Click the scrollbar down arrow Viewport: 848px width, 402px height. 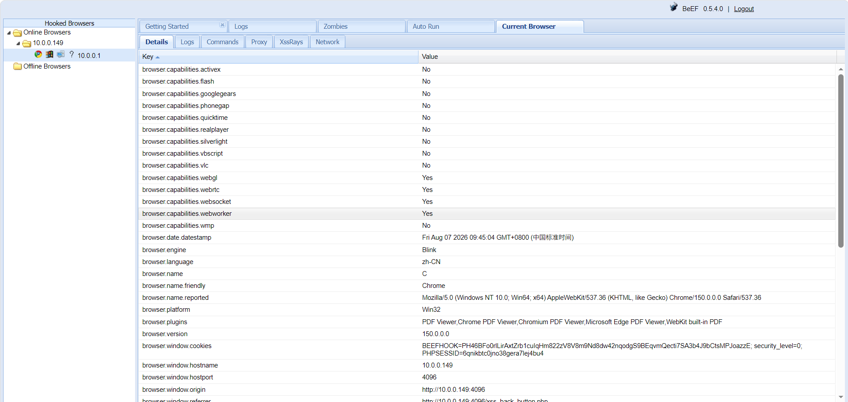(x=840, y=397)
